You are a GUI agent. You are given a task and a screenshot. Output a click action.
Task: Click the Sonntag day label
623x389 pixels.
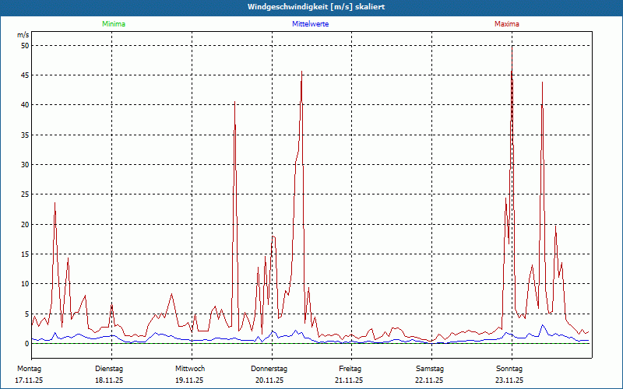pyautogui.click(x=509, y=368)
